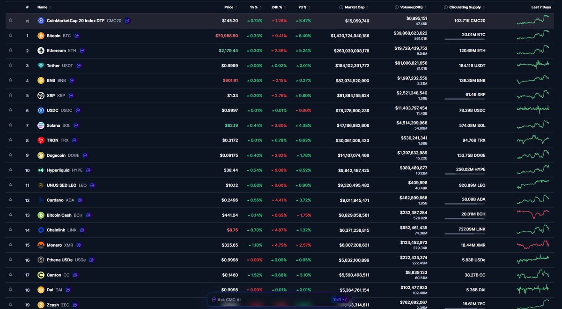This screenshot has height=309, width=562.
Task: Click the info icon beside Circulating Supply header
Action: pyautogui.click(x=446, y=7)
